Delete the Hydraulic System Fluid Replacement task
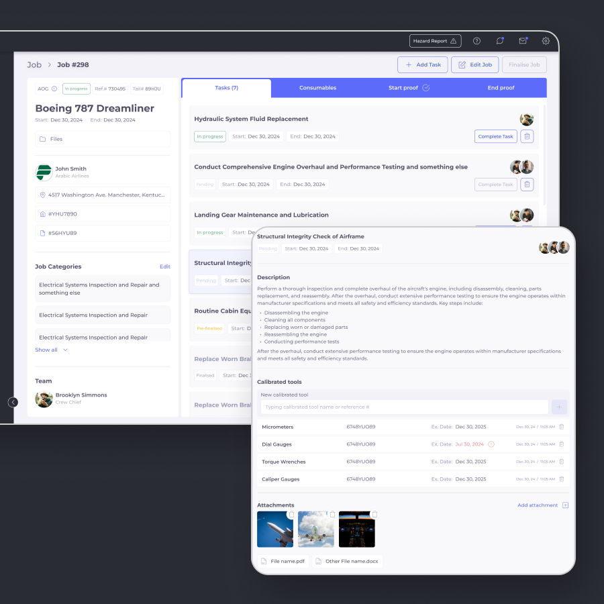604x604 pixels. click(x=527, y=136)
